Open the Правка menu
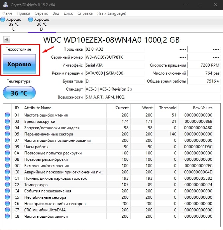 tap(23, 13)
